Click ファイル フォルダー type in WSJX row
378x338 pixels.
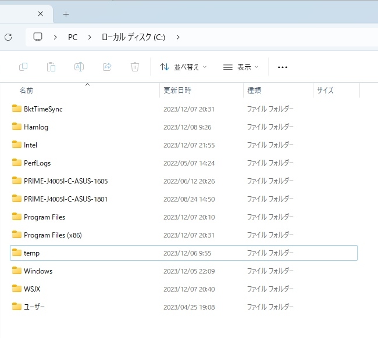pyautogui.click(x=270, y=289)
